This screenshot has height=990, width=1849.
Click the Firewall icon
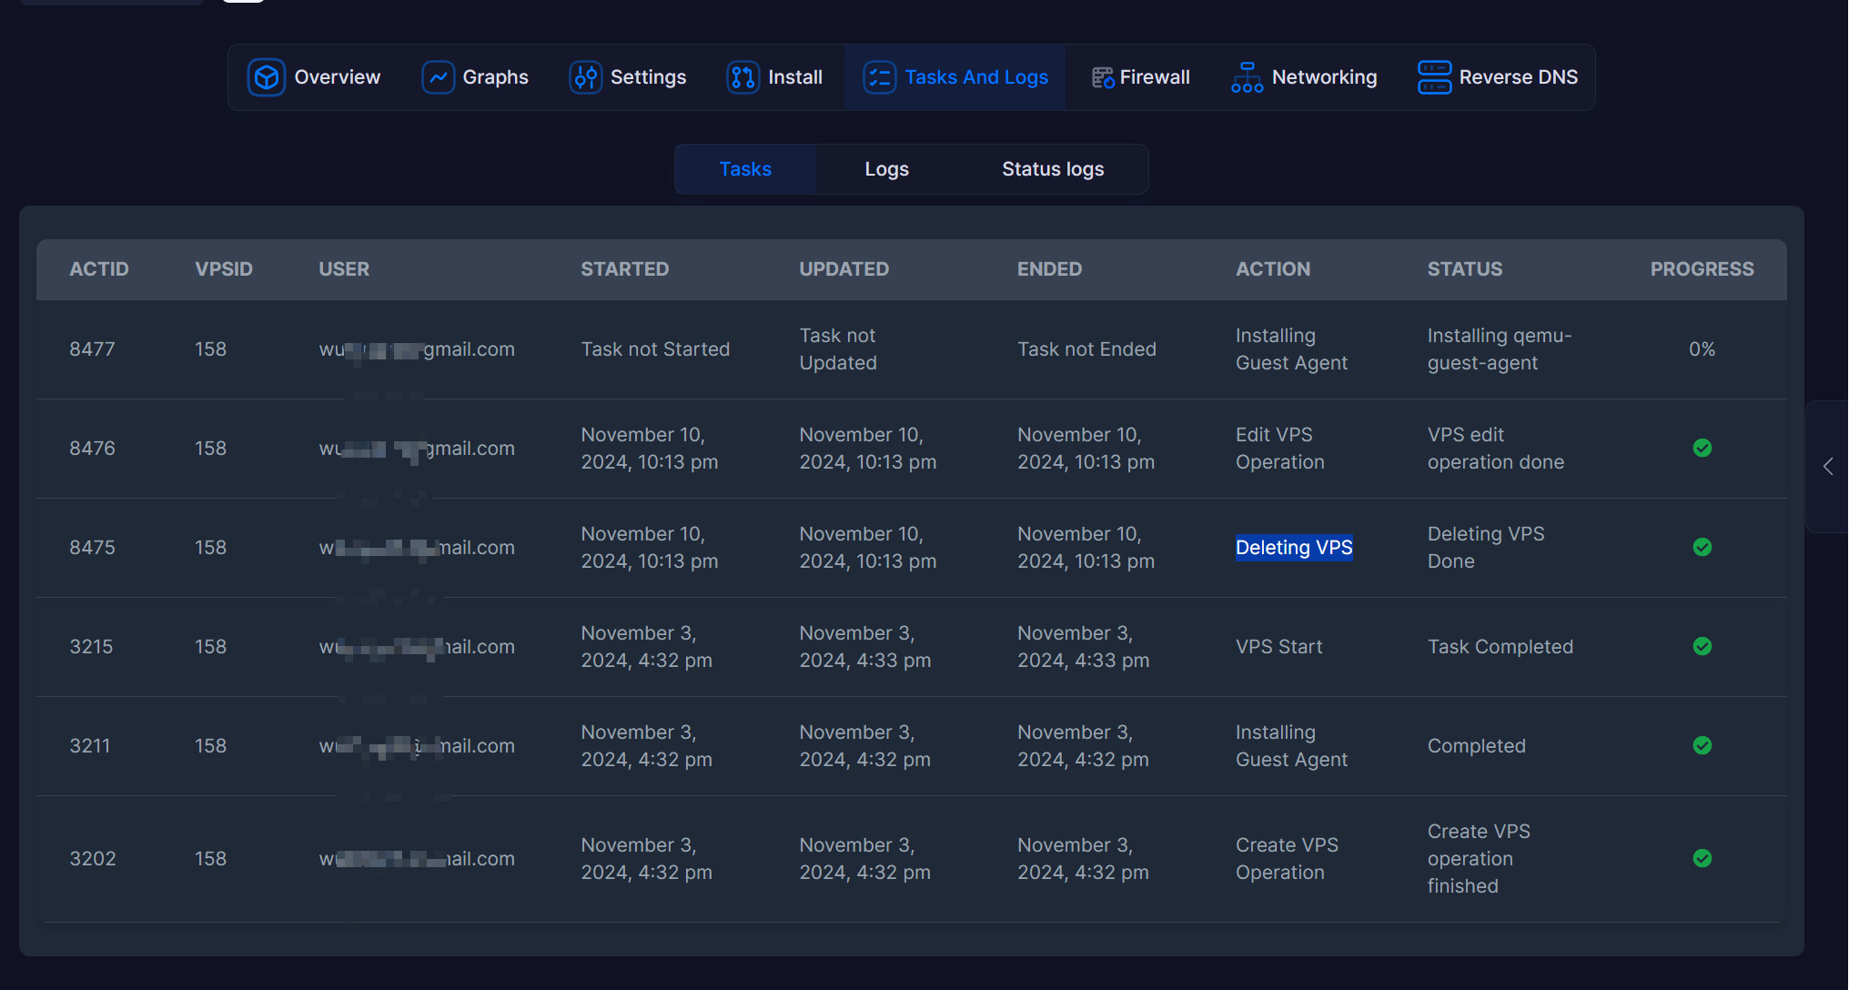1103,77
